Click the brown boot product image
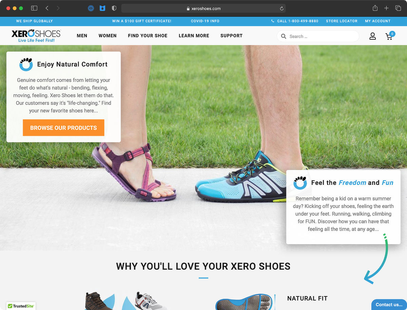The width and height of the screenshot is (407, 310). click(98, 301)
